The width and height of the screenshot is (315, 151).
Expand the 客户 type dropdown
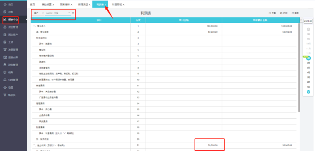click(x=39, y=13)
